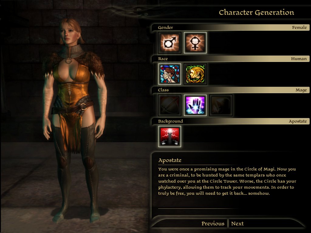This screenshot has height=233, width=311.
Task: Click the Female value on Gender bar
Action: coord(299,28)
